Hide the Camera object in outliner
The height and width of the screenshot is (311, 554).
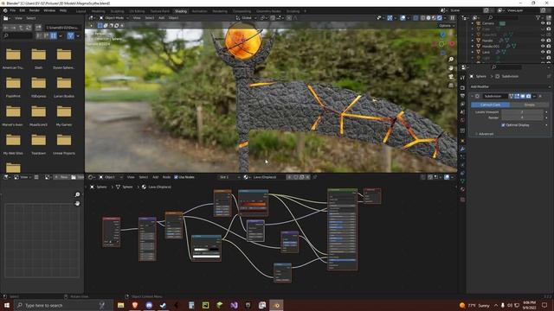[x=543, y=23]
